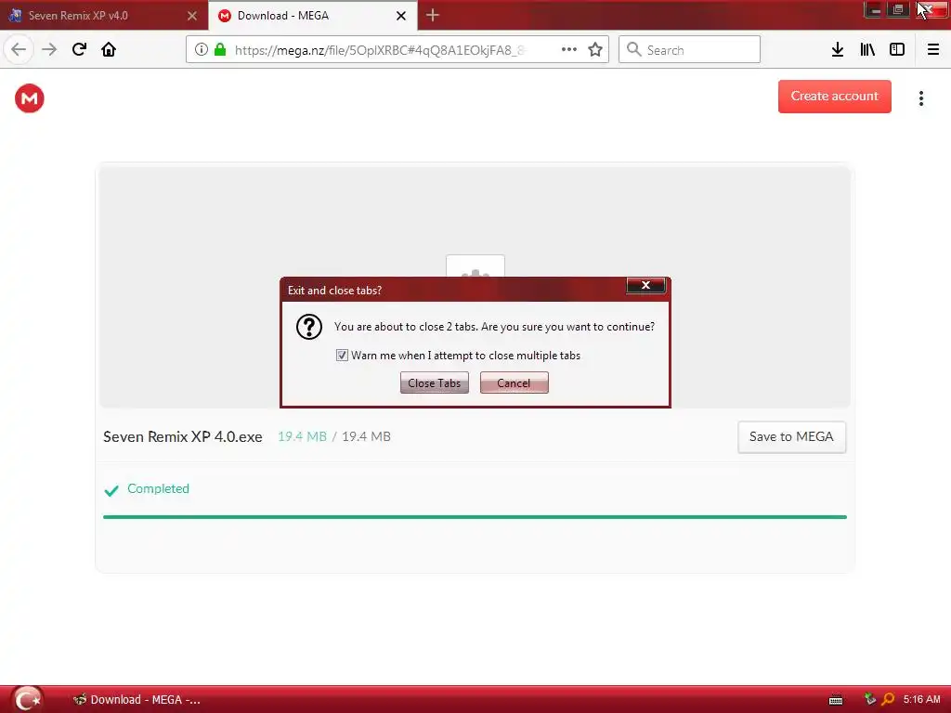This screenshot has height=713, width=951.
Task: Open the Start button on taskbar
Action: 28,699
